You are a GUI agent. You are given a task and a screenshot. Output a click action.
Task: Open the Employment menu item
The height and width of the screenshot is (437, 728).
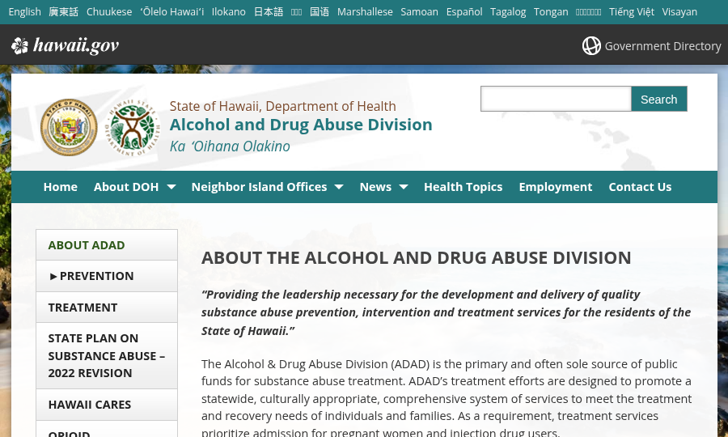coord(555,187)
